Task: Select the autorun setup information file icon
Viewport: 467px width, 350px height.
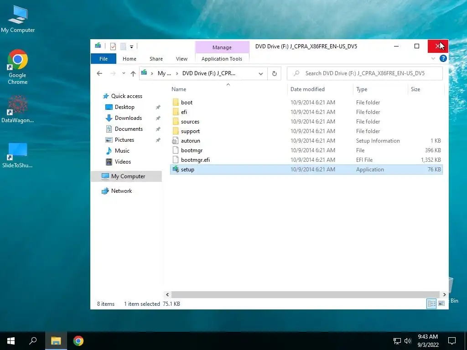Action: tap(176, 140)
